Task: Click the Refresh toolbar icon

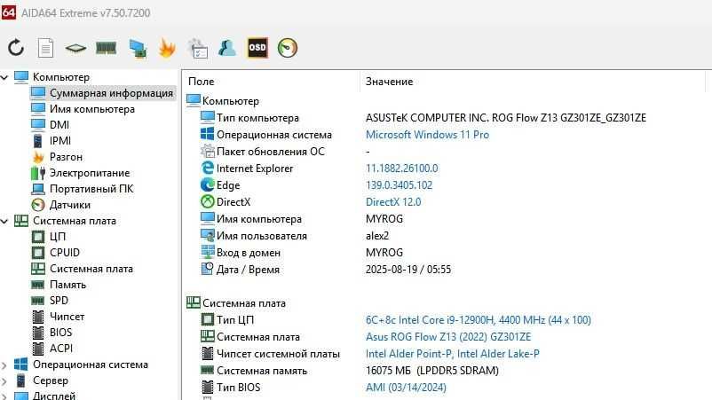Action: pyautogui.click(x=16, y=47)
